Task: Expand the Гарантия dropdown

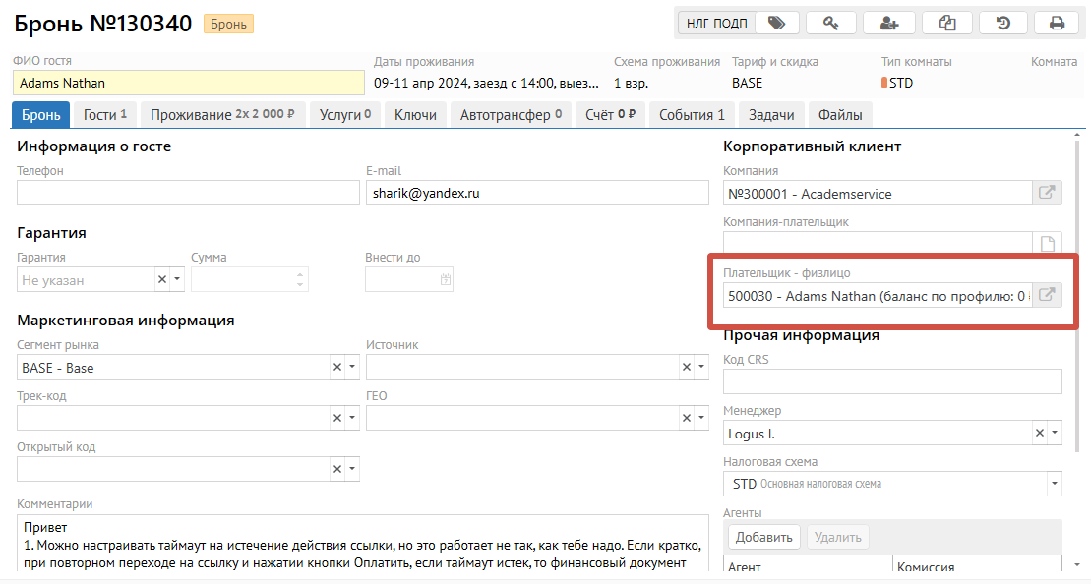Action: (x=177, y=280)
